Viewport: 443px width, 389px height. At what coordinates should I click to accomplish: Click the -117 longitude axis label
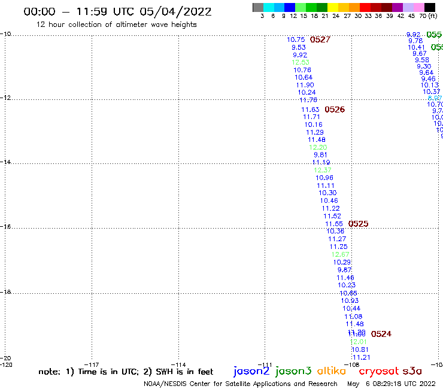[x=92, y=364]
